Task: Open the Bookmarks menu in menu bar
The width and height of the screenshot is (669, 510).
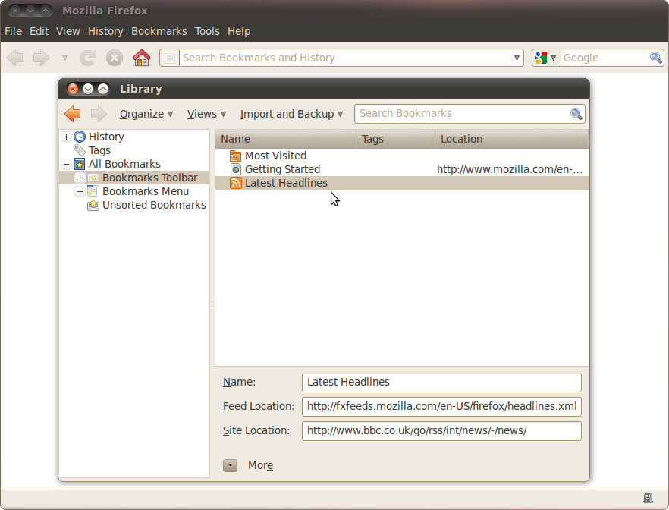Action: (159, 31)
